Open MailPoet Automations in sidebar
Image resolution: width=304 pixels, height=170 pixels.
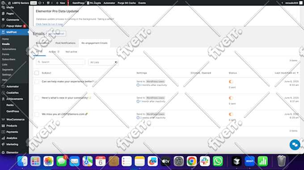tap(9, 49)
